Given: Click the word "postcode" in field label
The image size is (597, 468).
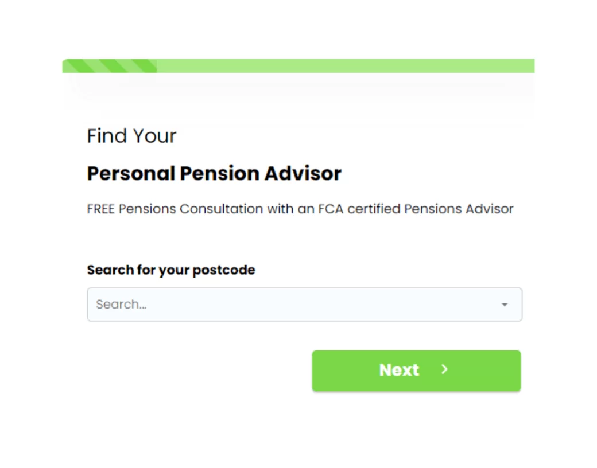Looking at the screenshot, I should point(224,270).
